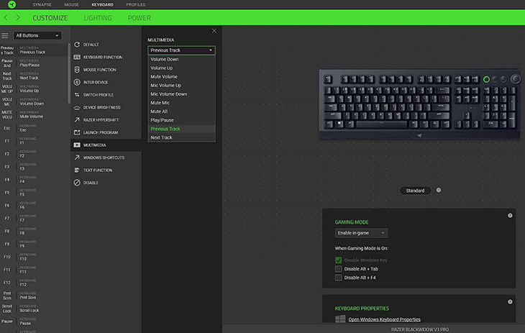Switch to the Keyboard top tab
The width and height of the screenshot is (525, 333).
[x=102, y=5]
